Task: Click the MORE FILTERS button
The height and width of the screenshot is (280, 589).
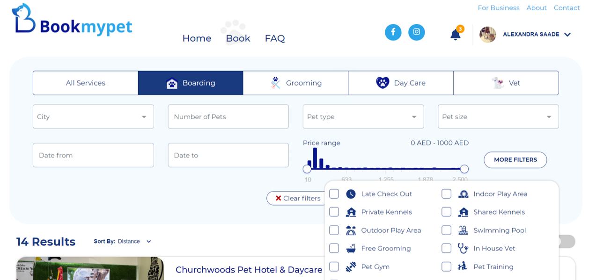Action: coord(515,160)
